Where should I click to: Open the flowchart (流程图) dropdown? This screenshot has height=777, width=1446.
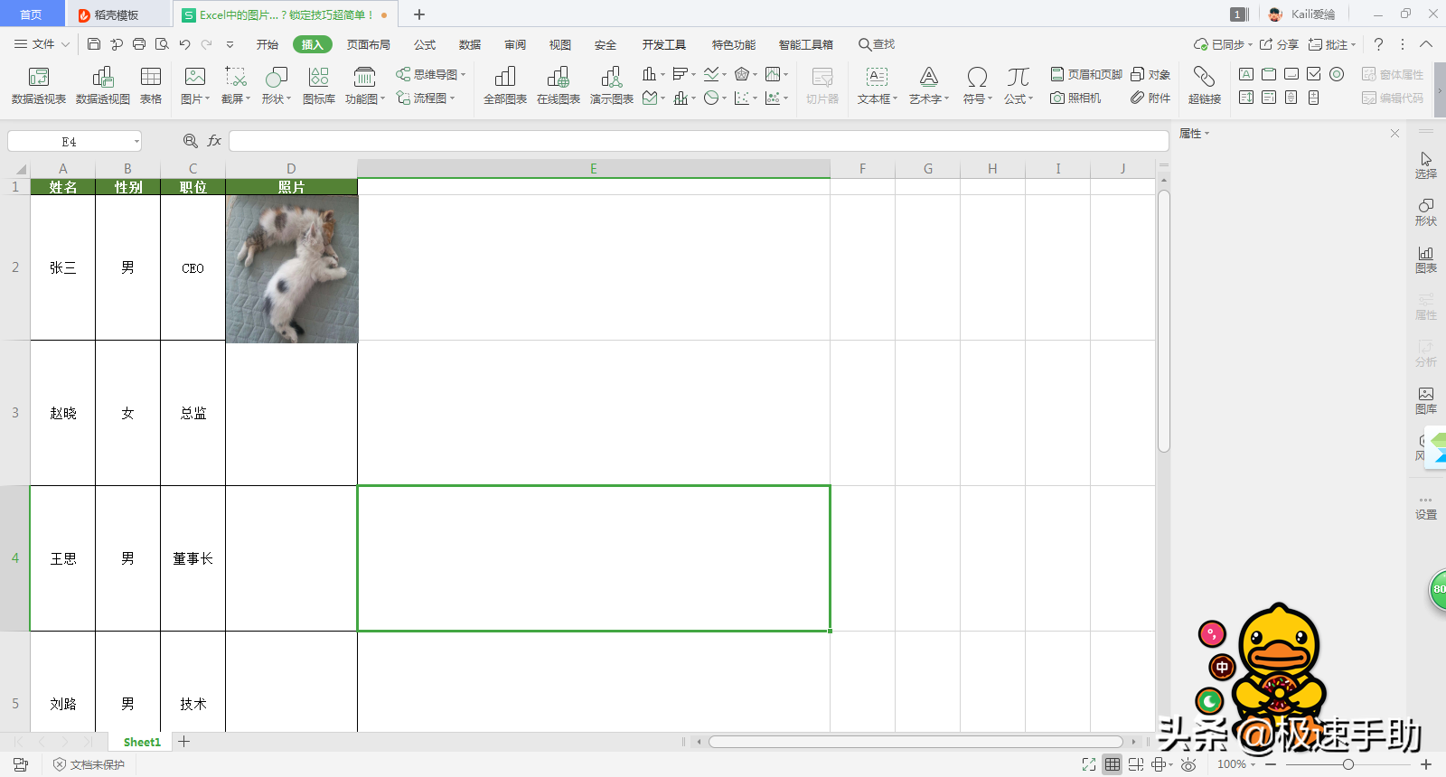tap(426, 98)
